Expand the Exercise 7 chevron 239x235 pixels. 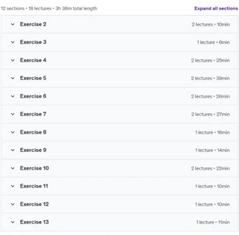click(x=13, y=114)
